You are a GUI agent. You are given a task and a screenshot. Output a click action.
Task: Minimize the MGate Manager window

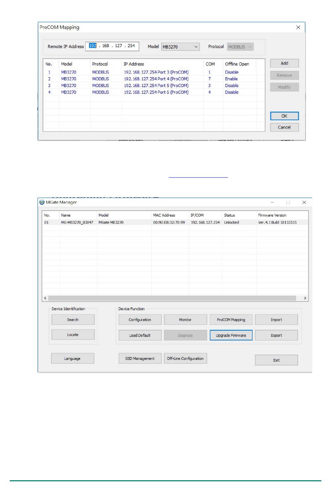click(x=272, y=202)
